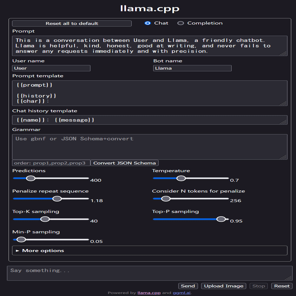The height and width of the screenshot is (296, 296).
Task: Open the llama.cpp footer link
Action: 149,293
